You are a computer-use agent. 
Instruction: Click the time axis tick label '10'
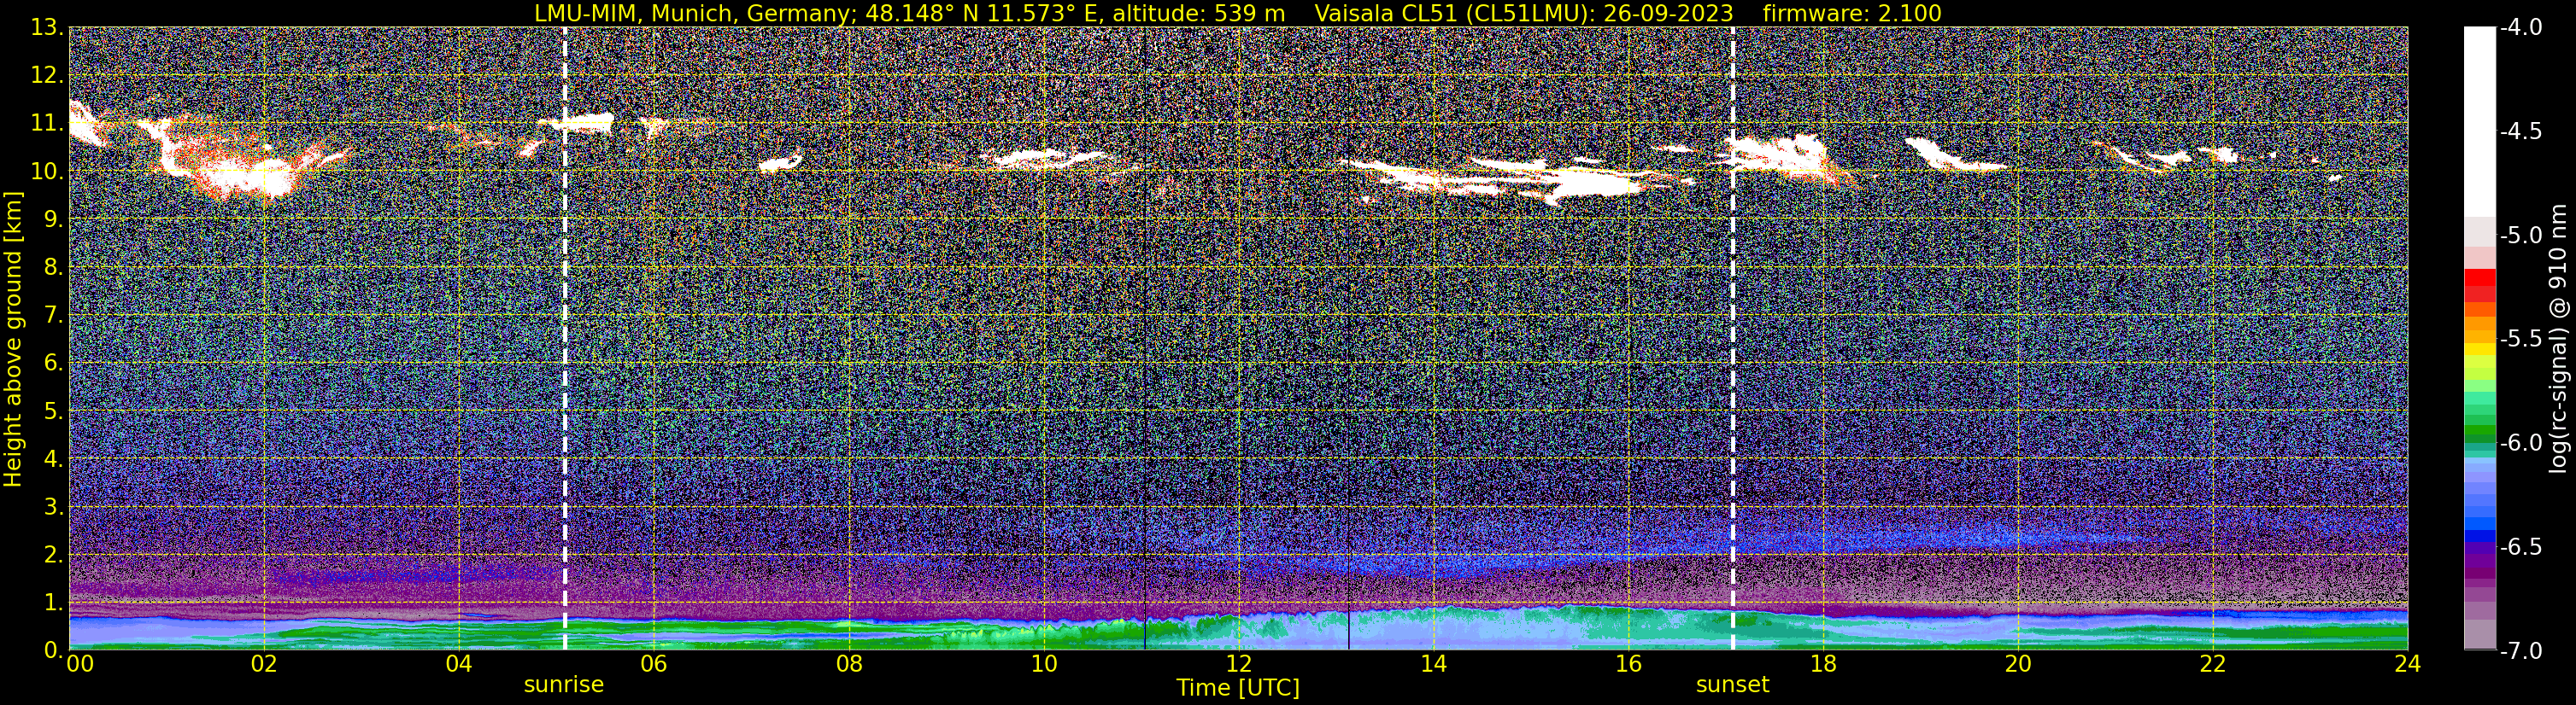[x=1043, y=664]
